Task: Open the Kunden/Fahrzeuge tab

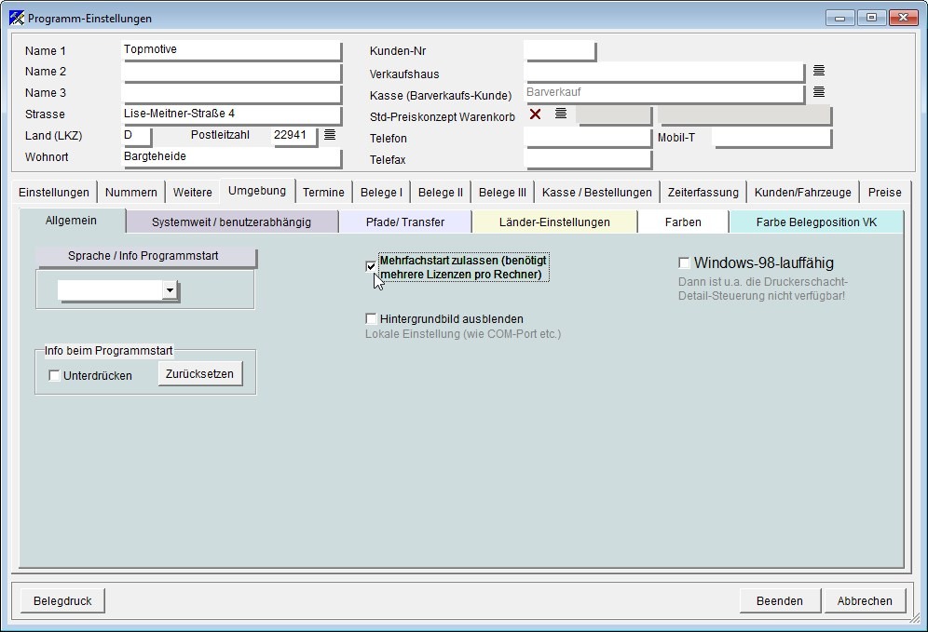Action: (802, 192)
